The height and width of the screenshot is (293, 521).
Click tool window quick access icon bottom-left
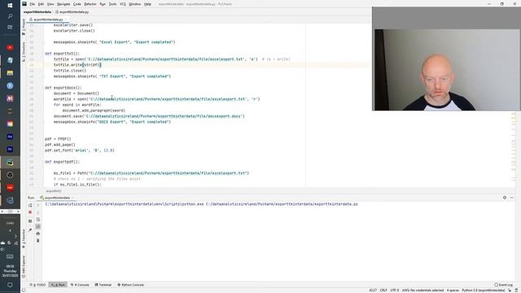point(24,291)
